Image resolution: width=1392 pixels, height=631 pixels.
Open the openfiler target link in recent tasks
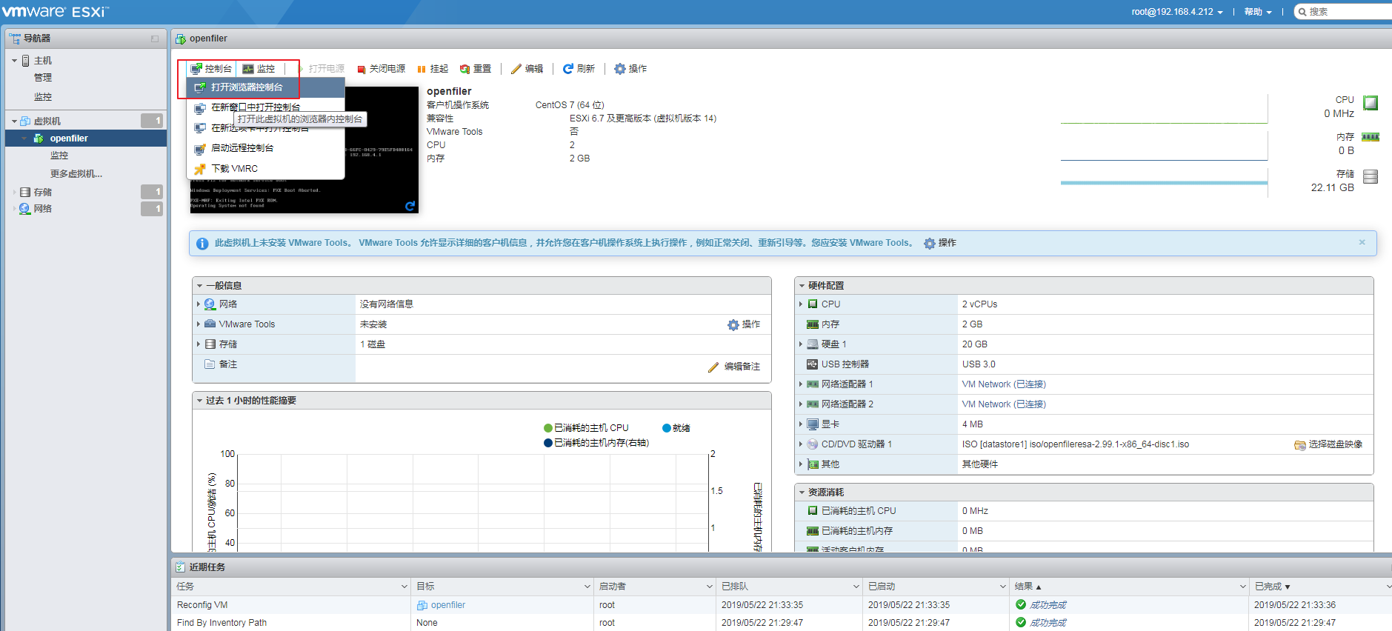tap(447, 605)
